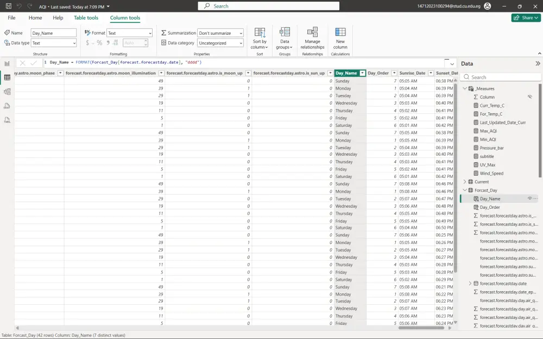Click the Undo arrow icon
Screen dimensions: 543x339
[x=20, y=6]
